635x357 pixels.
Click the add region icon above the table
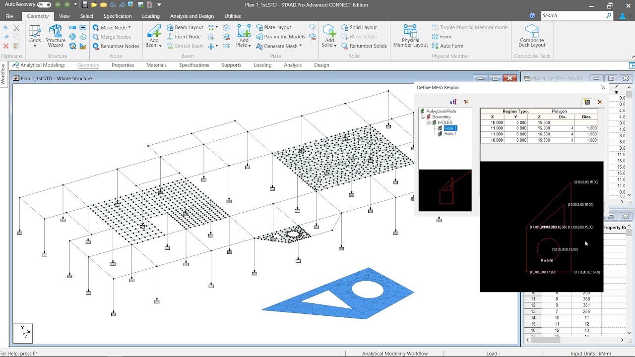click(587, 102)
